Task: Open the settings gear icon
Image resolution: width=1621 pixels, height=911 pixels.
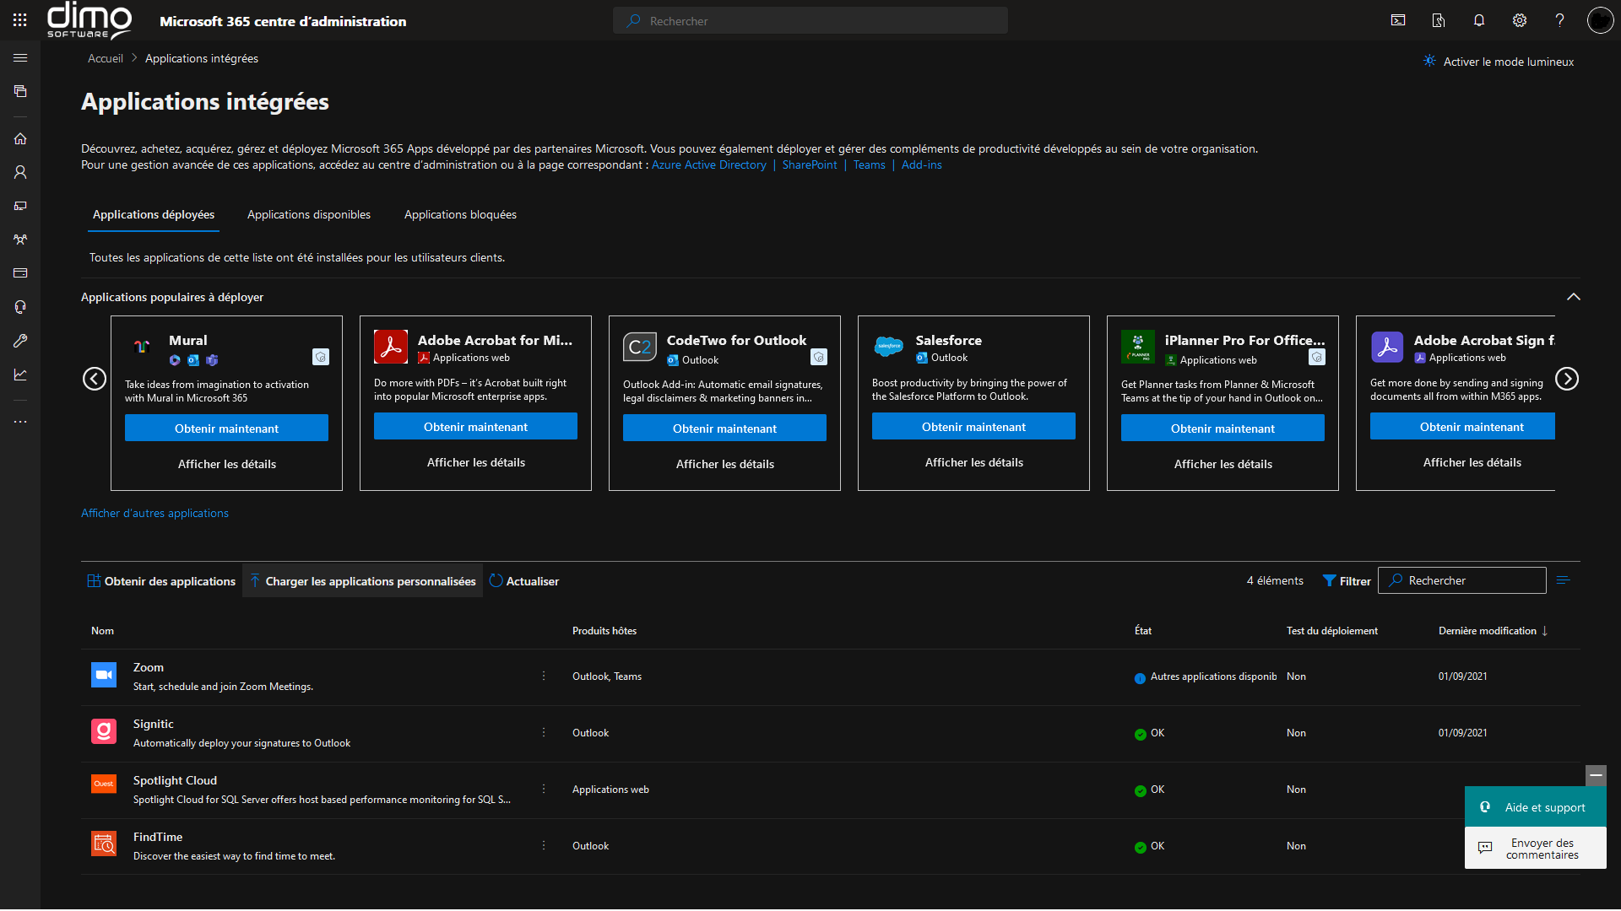Action: point(1519,20)
